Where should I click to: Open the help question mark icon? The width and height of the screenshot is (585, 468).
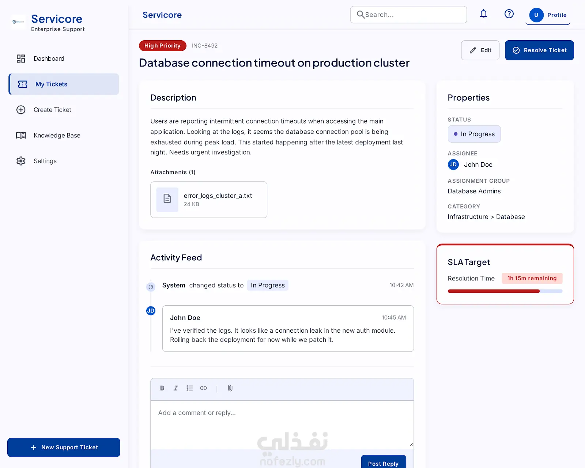pyautogui.click(x=509, y=14)
